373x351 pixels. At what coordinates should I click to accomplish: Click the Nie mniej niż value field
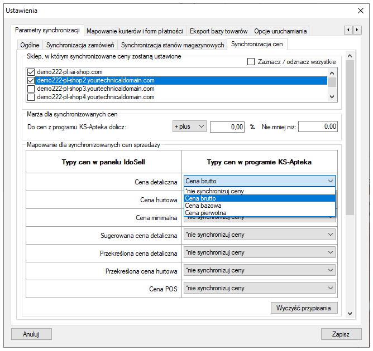(319, 126)
